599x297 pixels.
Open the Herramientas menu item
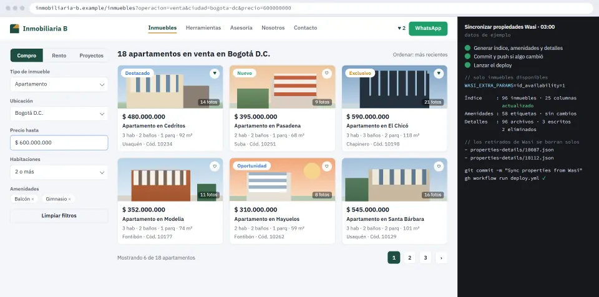click(x=203, y=28)
